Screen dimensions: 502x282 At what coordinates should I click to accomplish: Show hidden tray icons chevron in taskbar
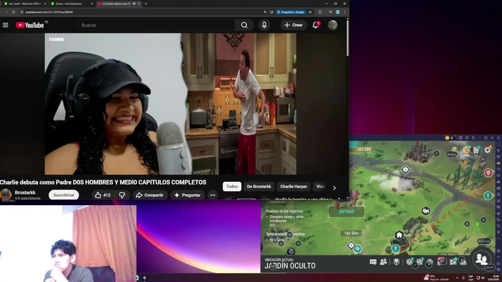(457, 278)
